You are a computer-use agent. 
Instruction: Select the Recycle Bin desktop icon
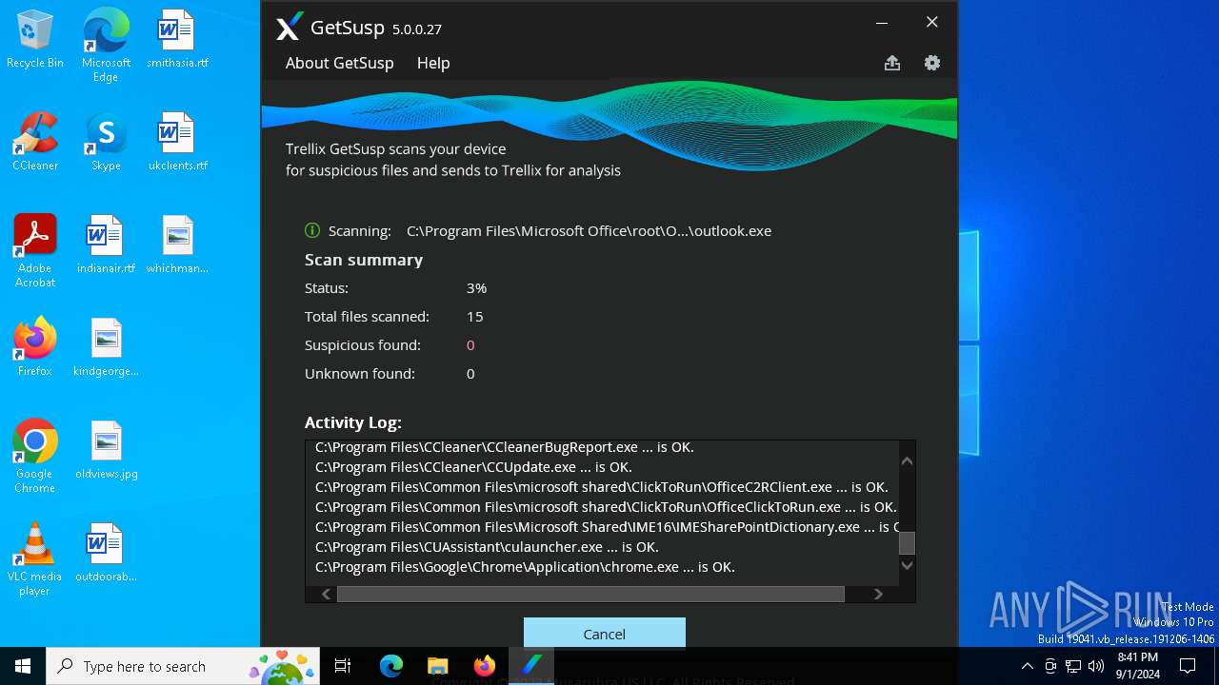(x=35, y=40)
